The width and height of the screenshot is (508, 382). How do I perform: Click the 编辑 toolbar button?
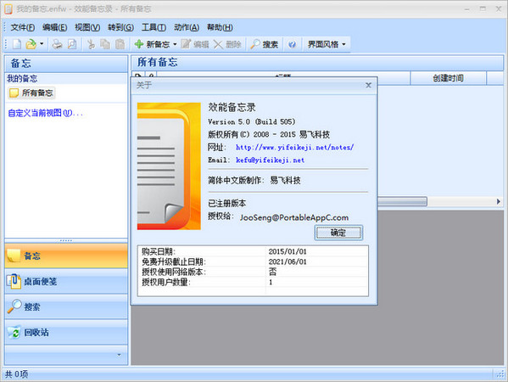(x=195, y=44)
